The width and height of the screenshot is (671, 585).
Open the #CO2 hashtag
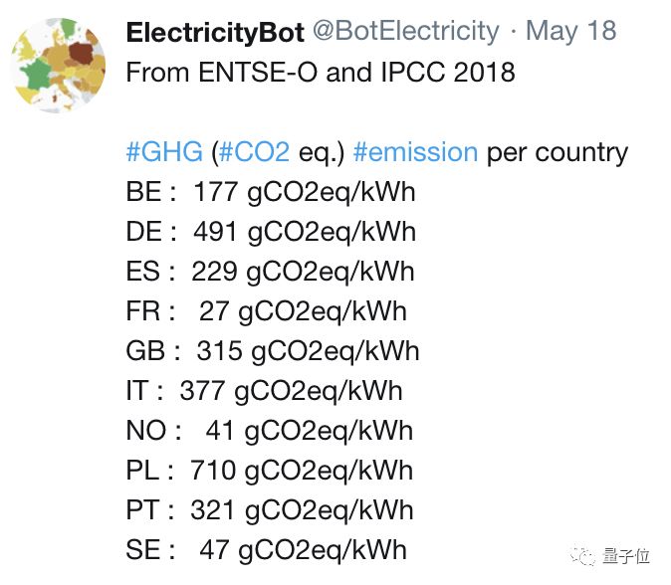[254, 152]
